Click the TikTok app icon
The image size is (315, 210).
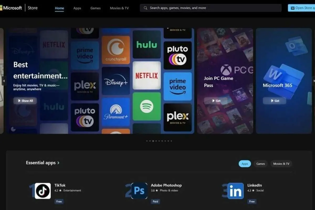tap(43, 191)
